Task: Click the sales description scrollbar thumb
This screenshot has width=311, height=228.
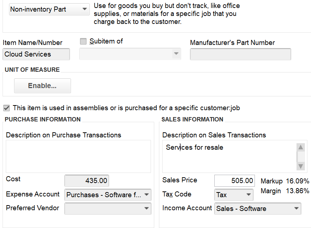Action: click(x=301, y=156)
